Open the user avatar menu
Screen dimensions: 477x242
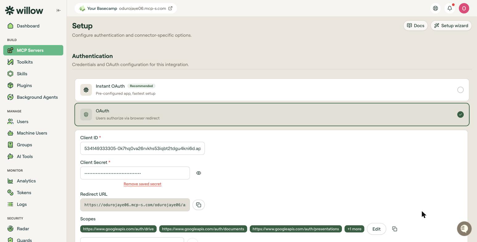point(464,8)
